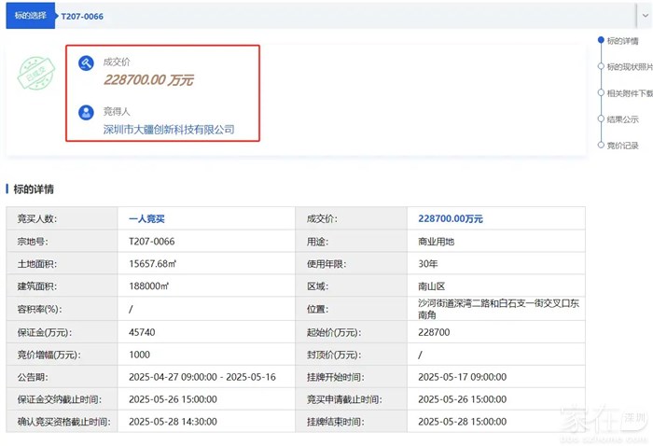Click the person icon beside 竞得人
This screenshot has height=446, width=653.
tap(86, 112)
